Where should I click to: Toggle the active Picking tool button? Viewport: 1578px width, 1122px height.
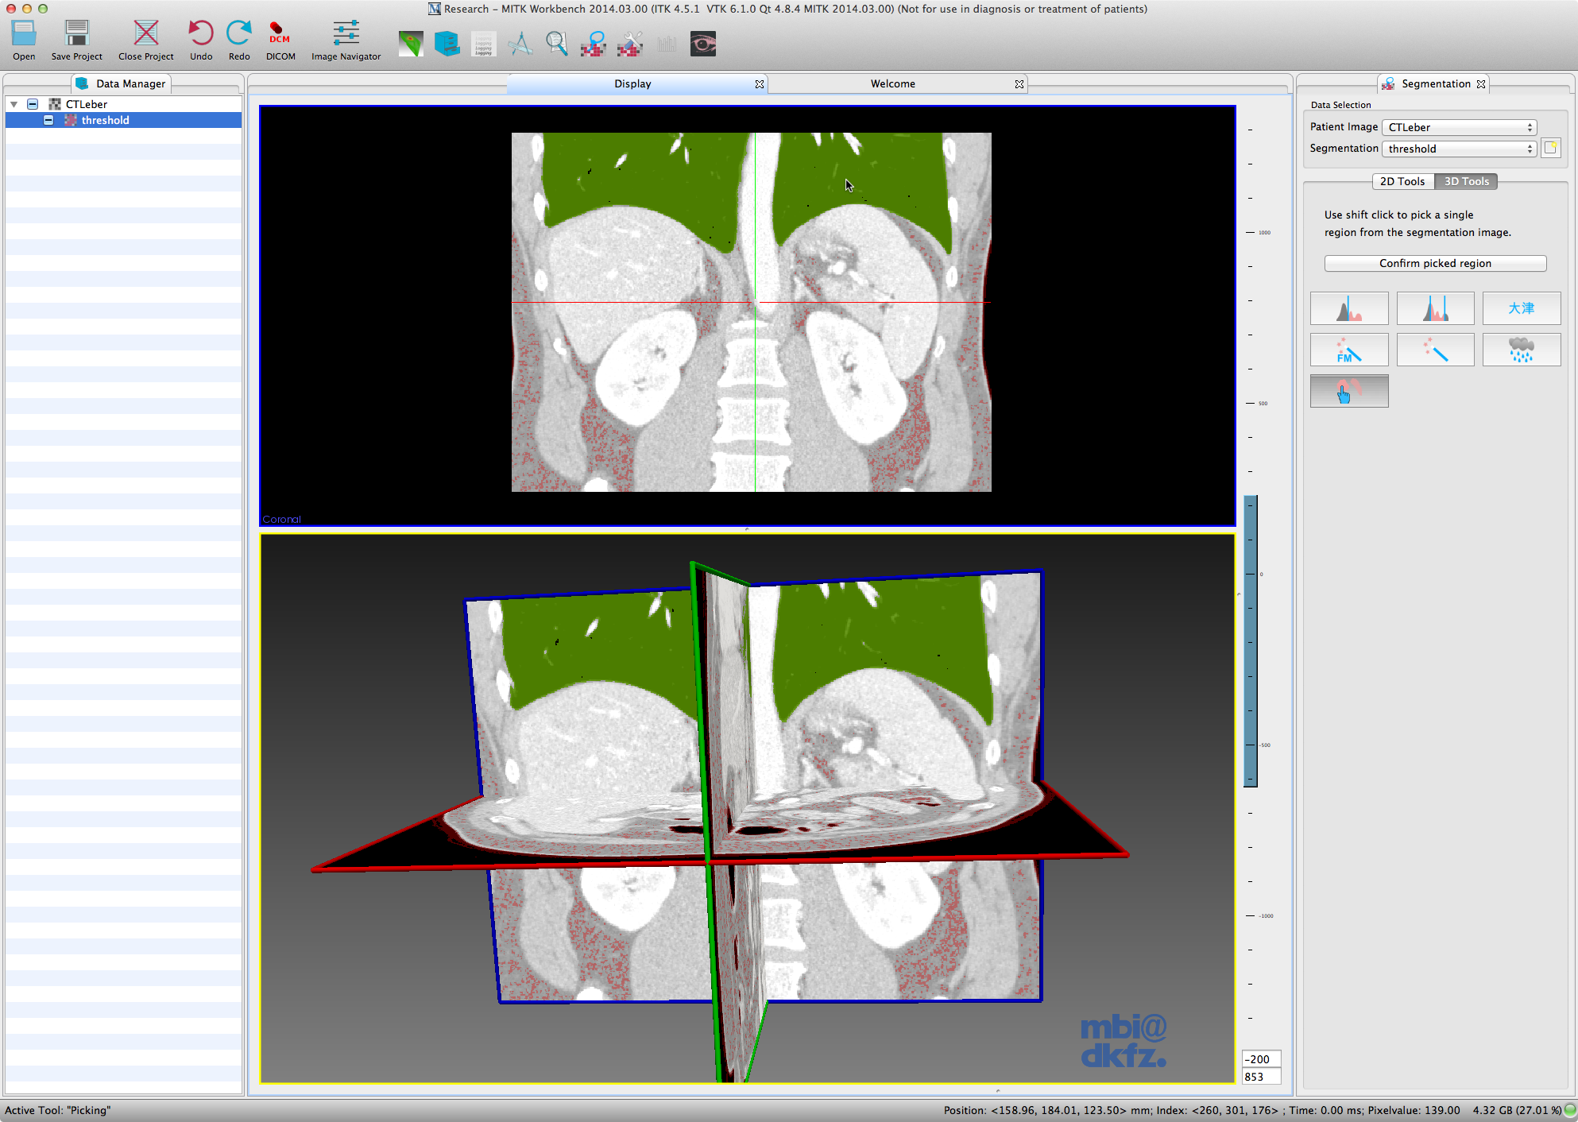click(x=1348, y=391)
